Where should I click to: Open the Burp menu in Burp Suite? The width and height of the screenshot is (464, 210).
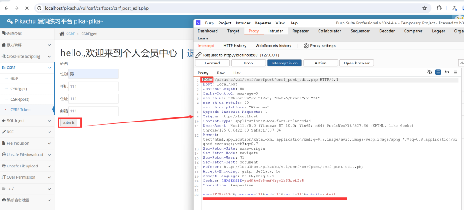209,23
